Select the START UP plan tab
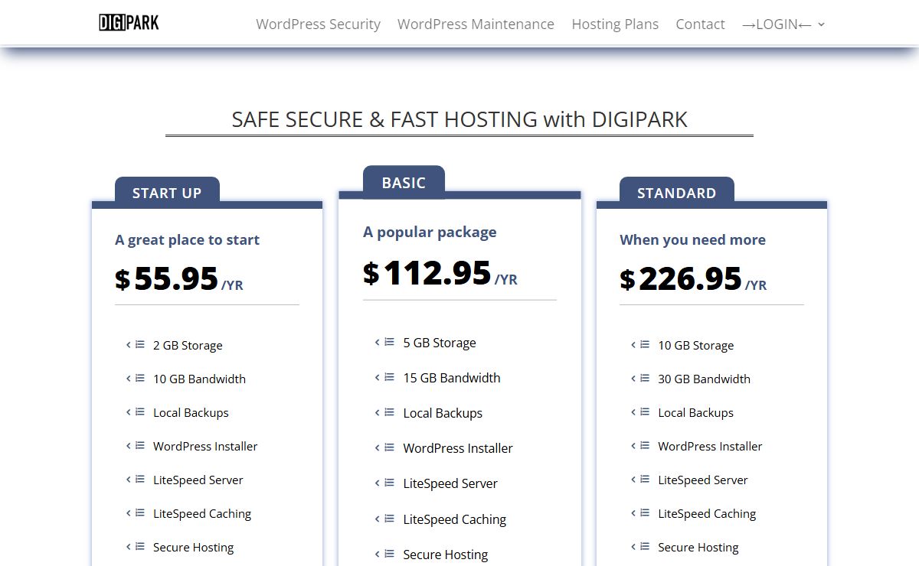 (x=167, y=191)
